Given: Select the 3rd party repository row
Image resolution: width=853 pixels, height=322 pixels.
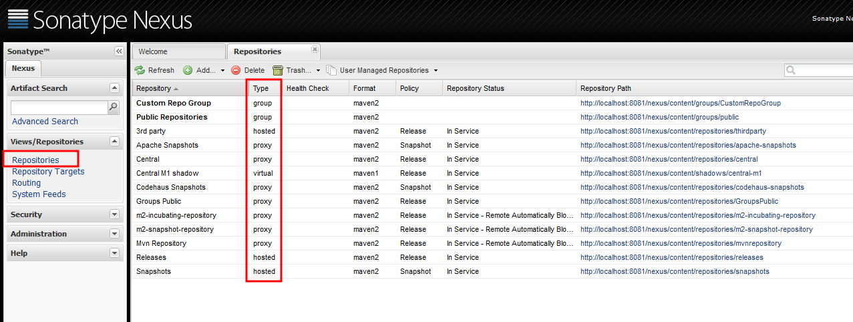Looking at the screenshot, I should tap(492, 131).
